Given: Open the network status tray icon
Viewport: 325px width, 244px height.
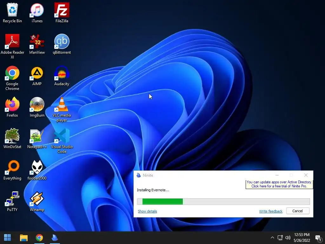Looking at the screenshot, I should pyautogui.click(x=280, y=238).
